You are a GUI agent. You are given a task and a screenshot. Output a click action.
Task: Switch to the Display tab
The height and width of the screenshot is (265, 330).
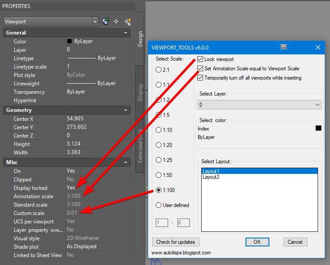140,92
